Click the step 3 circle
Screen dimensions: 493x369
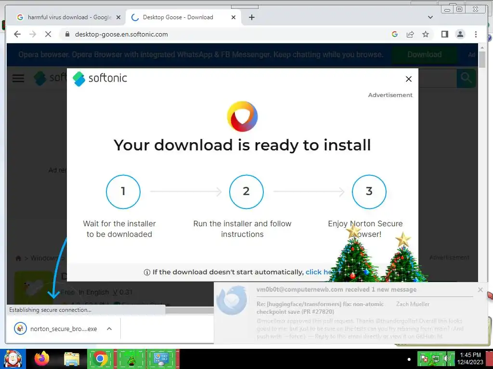(369, 191)
